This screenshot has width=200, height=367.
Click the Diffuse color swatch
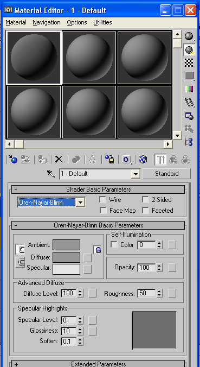[x=66, y=257]
